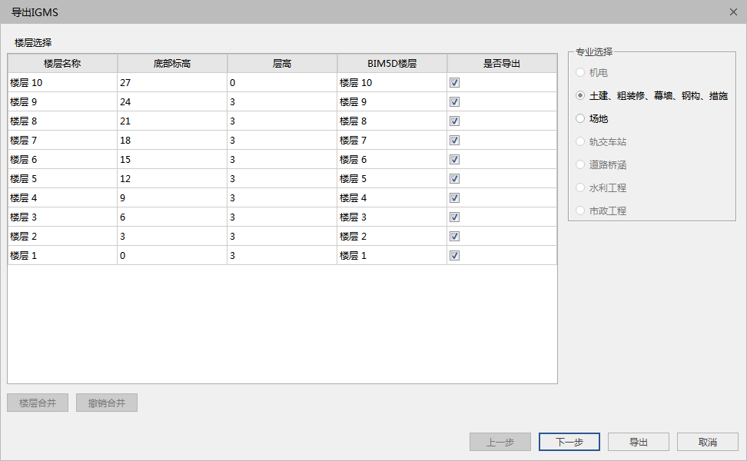Select the 道路桥涵 radio option
The height and width of the screenshot is (461, 747).
pyautogui.click(x=601, y=164)
